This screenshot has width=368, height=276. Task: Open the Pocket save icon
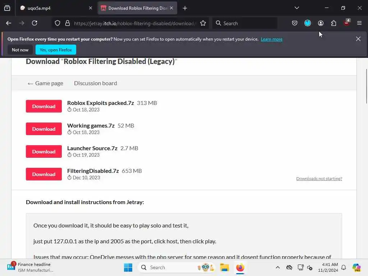tap(295, 23)
